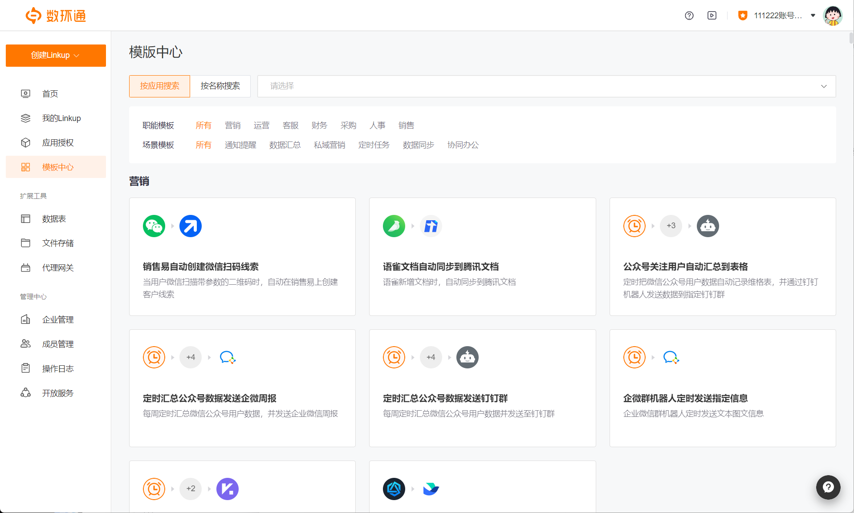Click the 操作日志 clipboard icon
854x513 pixels.
coord(26,368)
